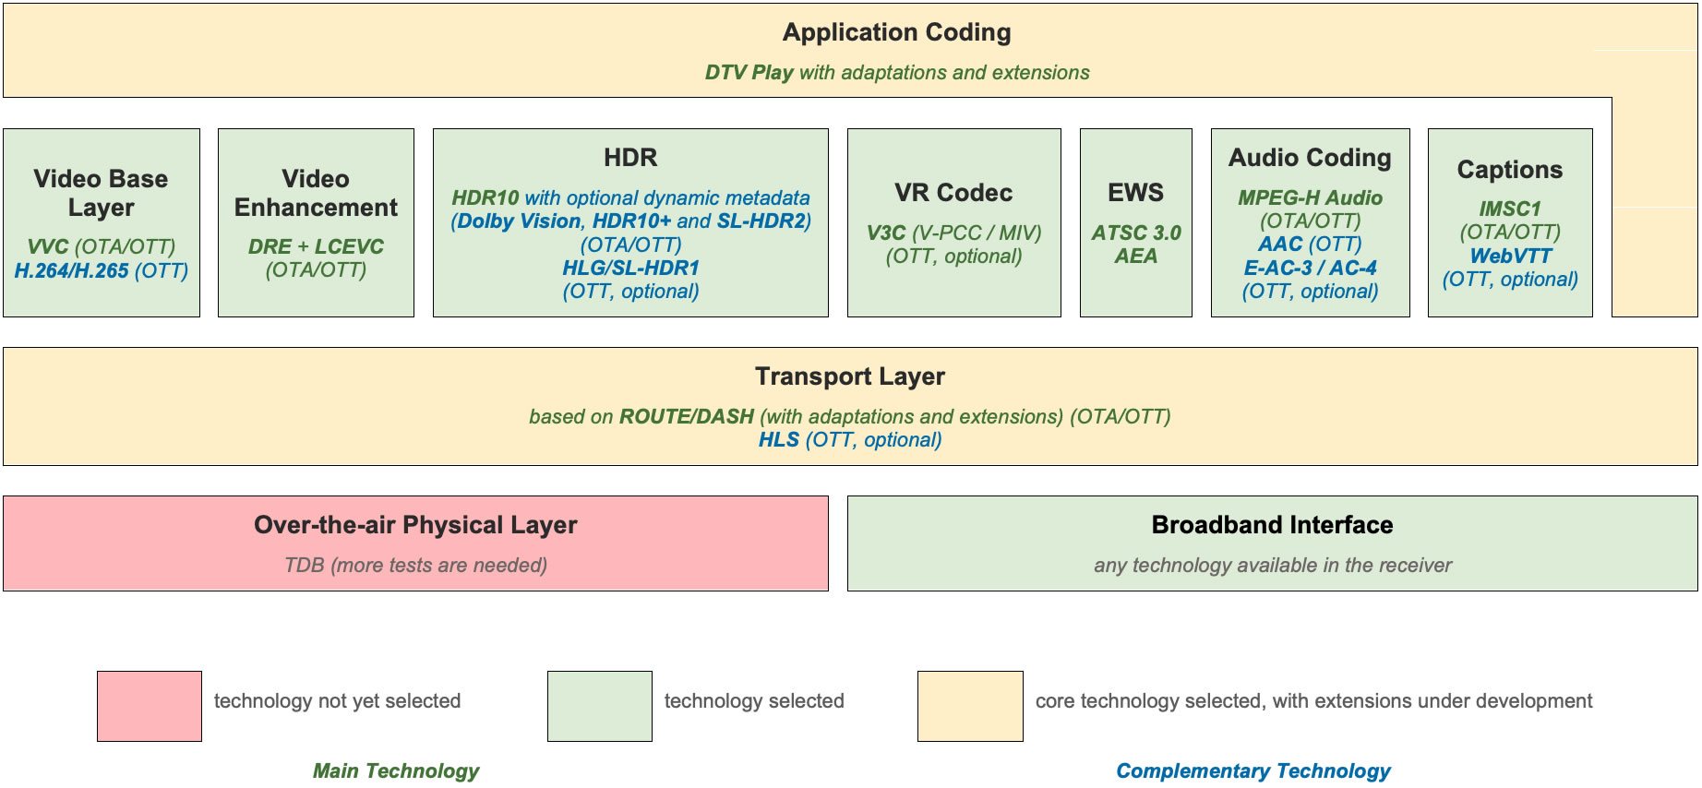Screen dimensions: 1702x788
Task: Click the HDR heading
Action: click(x=630, y=158)
